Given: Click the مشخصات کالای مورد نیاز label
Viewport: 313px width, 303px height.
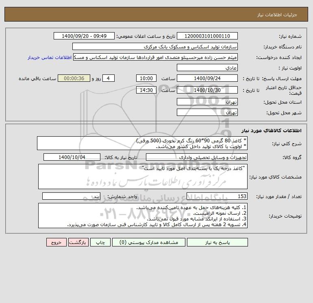Looking at the screenshot, I should [x=276, y=177].
